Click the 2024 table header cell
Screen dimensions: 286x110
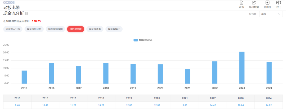[269, 98]
